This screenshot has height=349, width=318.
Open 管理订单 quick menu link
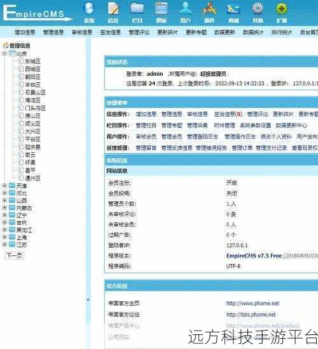(x=242, y=148)
